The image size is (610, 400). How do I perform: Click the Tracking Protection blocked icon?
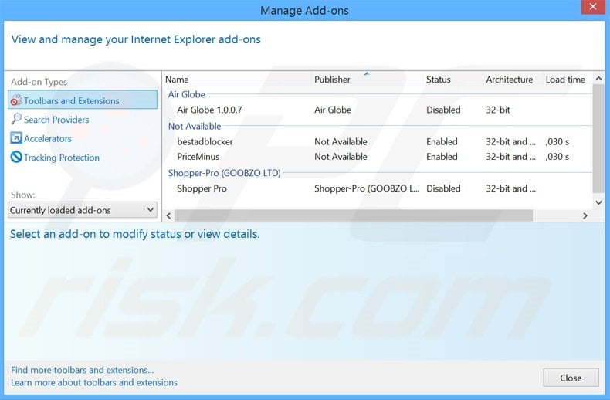click(16, 157)
